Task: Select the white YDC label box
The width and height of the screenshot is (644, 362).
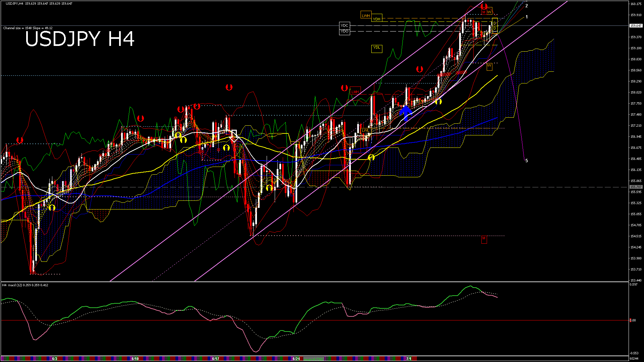Action: pyautogui.click(x=344, y=25)
